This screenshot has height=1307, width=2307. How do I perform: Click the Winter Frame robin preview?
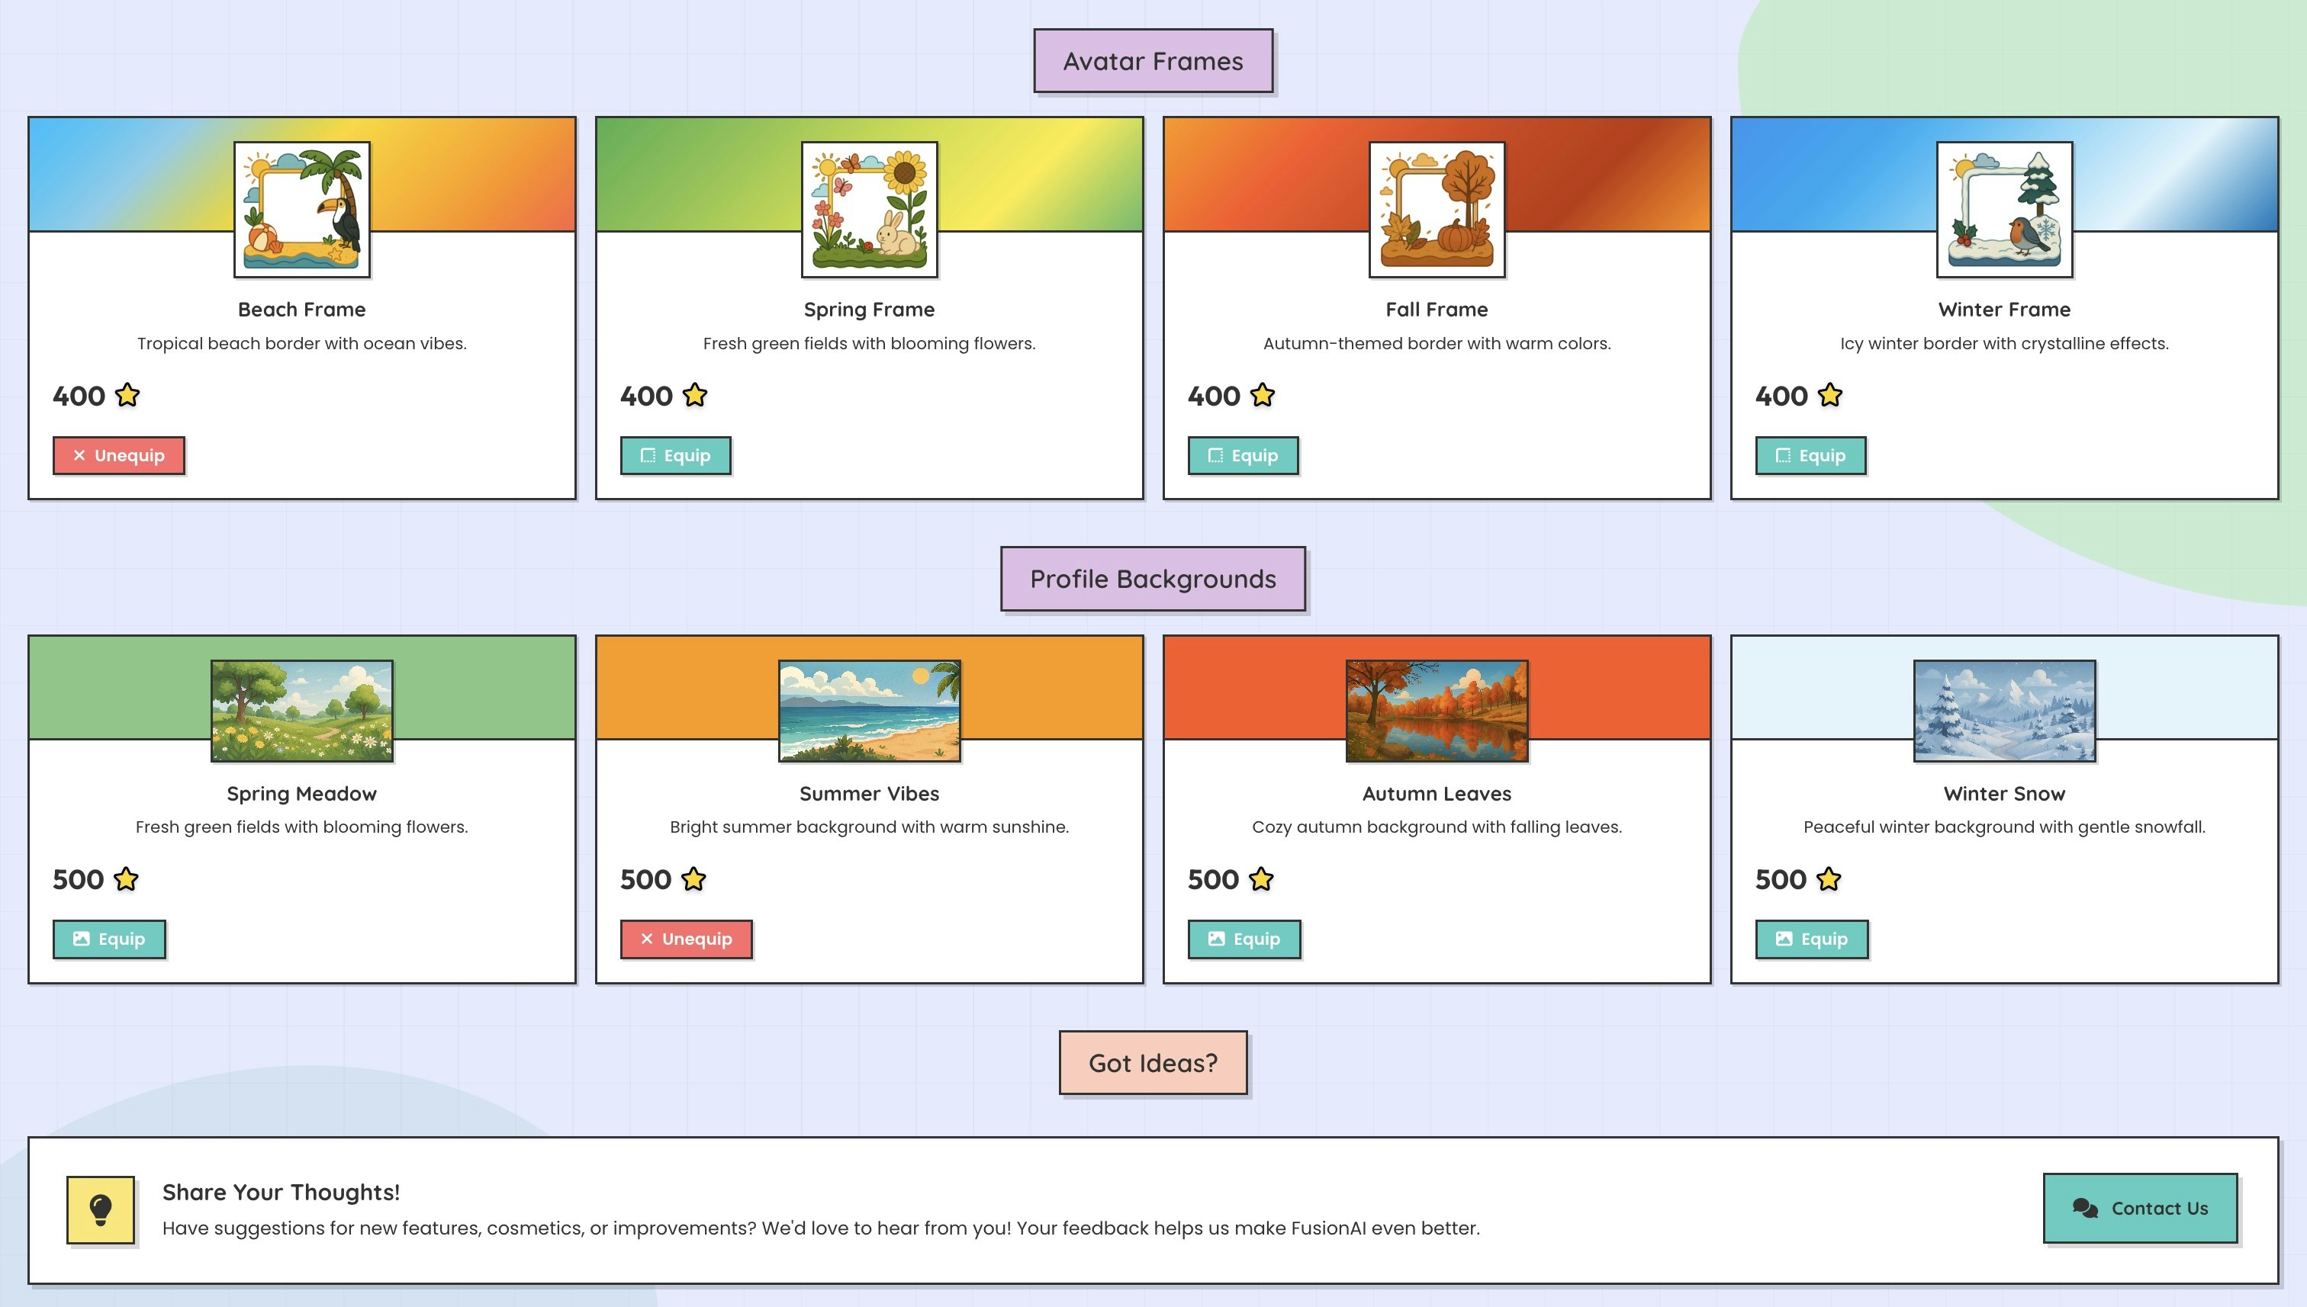(x=2004, y=209)
